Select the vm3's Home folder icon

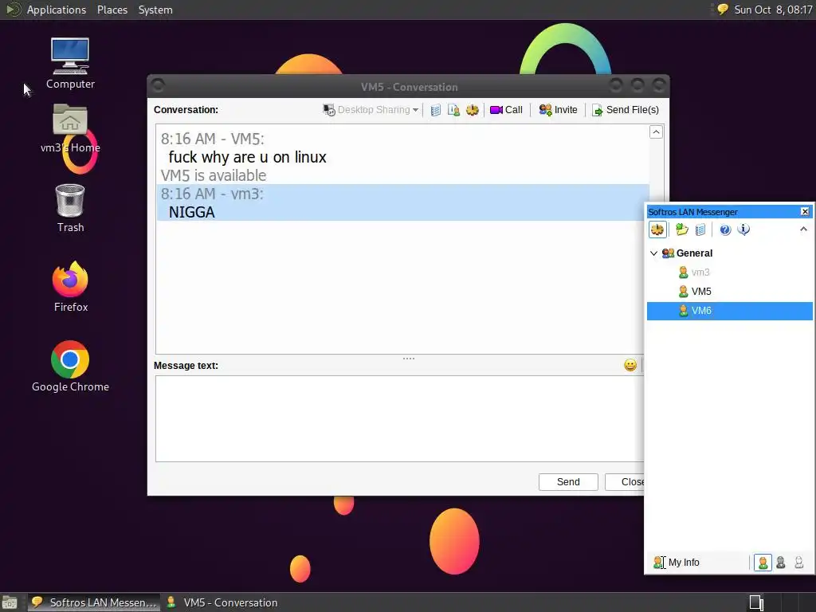click(x=70, y=128)
